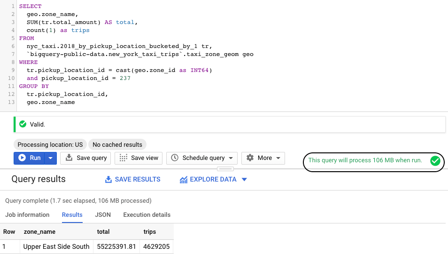Click the download icon in Save query
This screenshot has width=448, height=254.
pyautogui.click(x=69, y=158)
